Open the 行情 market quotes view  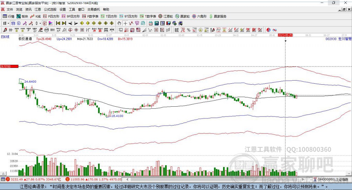click(x=8, y=16)
